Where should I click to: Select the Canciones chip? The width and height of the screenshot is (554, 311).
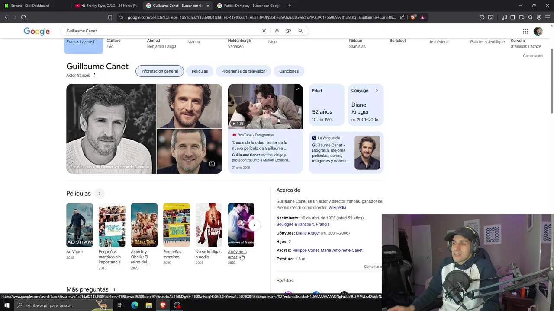pos(289,71)
